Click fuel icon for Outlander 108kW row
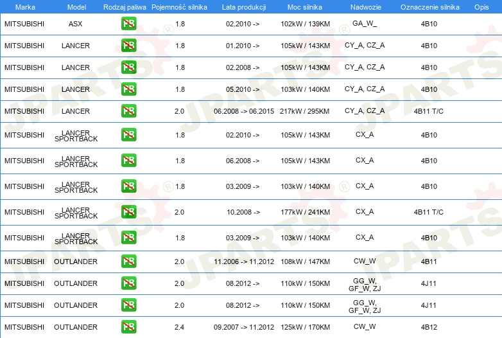The image size is (502, 338). [128, 261]
